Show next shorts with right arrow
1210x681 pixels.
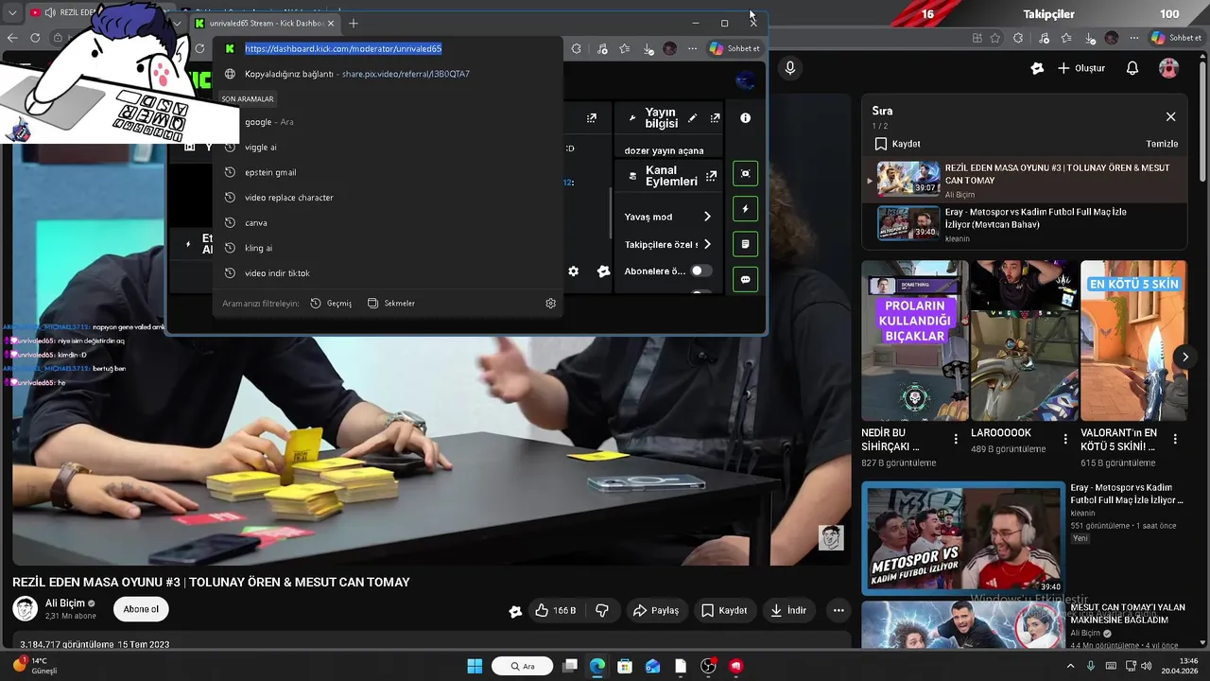pos(1185,357)
